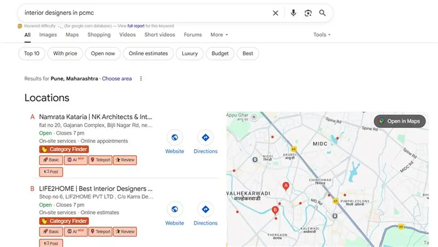The height and width of the screenshot is (247, 438).
Task: Click the Akurdi metro station marker on map
Action: 255,160
